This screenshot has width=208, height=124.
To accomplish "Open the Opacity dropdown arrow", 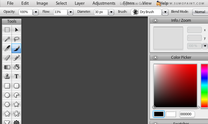I will click(36, 12).
